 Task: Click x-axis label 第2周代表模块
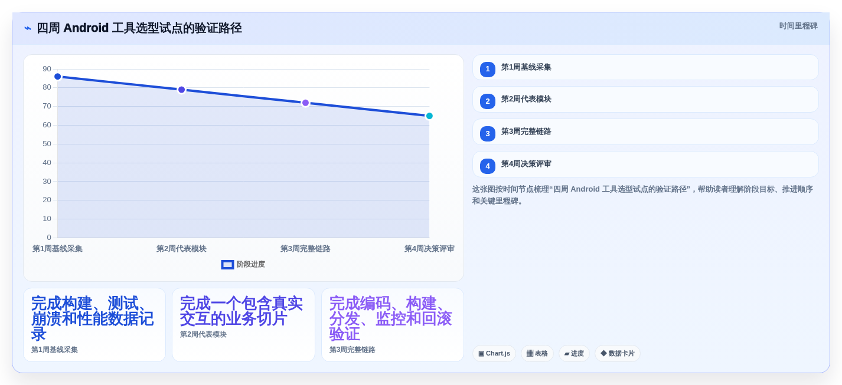[x=181, y=249]
